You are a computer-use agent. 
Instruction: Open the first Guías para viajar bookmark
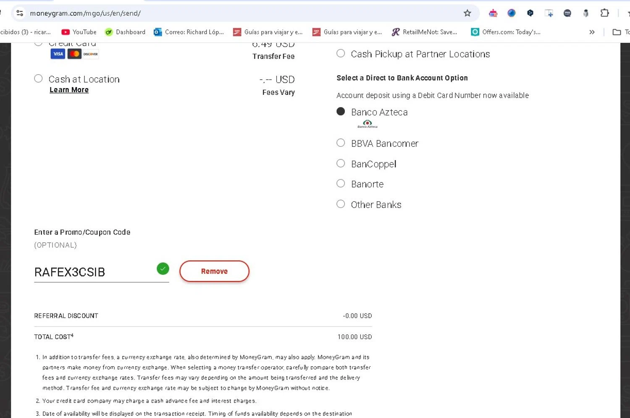point(268,32)
